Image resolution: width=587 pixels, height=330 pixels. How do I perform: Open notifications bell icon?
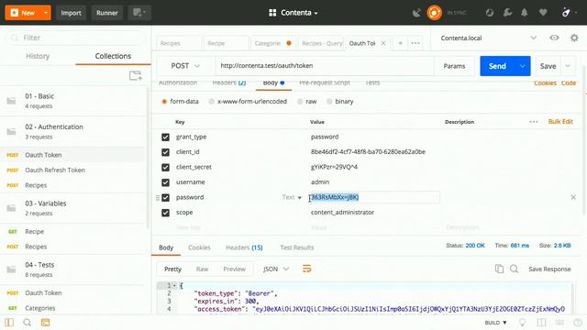tap(525, 13)
